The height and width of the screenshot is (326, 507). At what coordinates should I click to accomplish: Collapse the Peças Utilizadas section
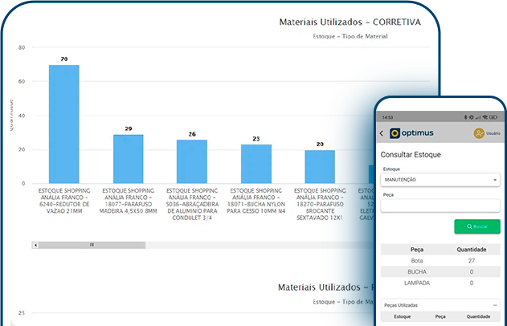click(496, 305)
